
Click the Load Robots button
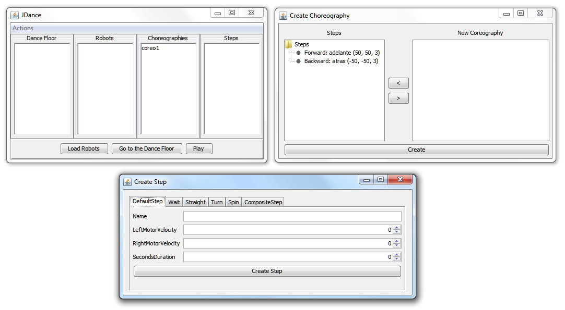[84, 148]
